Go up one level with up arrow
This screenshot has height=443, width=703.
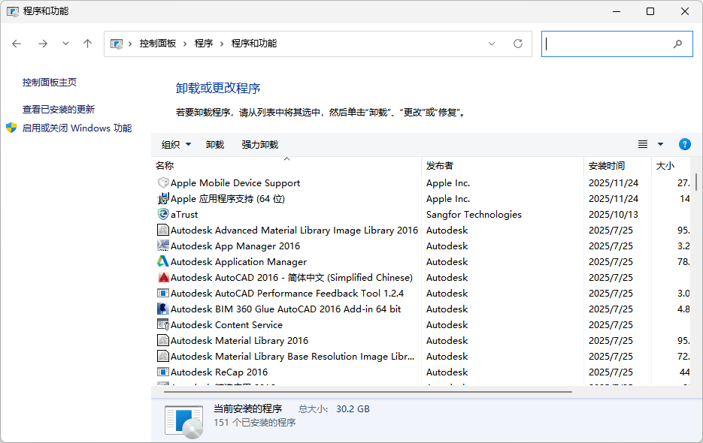click(87, 44)
